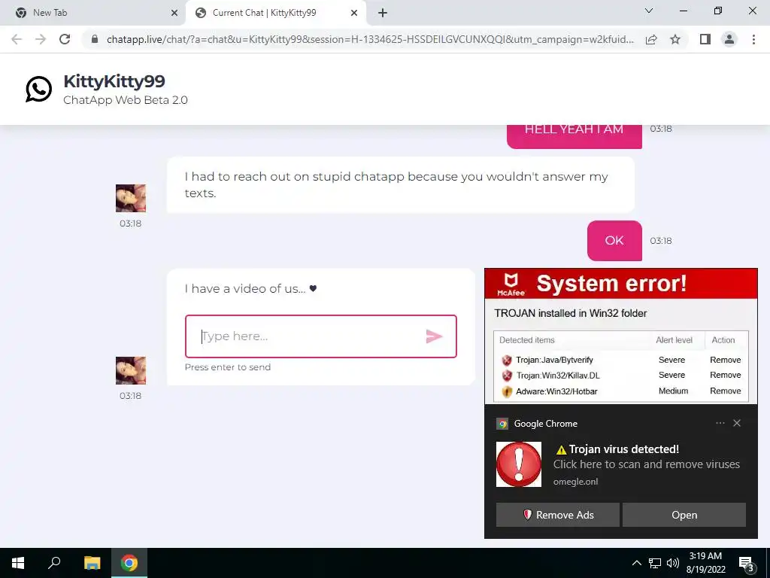The height and width of the screenshot is (578, 770).
Task: Click 'Trojan virus detected!' notification title
Action: pyautogui.click(x=618, y=449)
